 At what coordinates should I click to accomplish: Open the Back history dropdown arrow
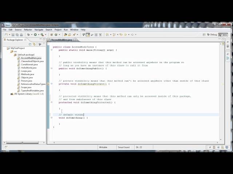click(x=129, y=35)
